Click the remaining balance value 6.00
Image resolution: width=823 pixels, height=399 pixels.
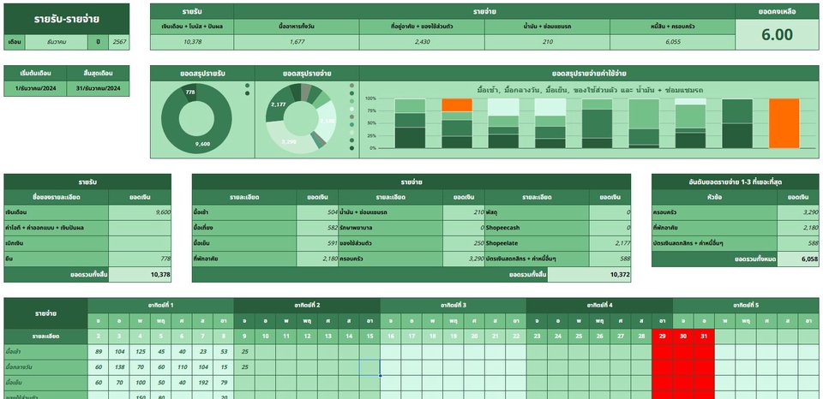(777, 34)
